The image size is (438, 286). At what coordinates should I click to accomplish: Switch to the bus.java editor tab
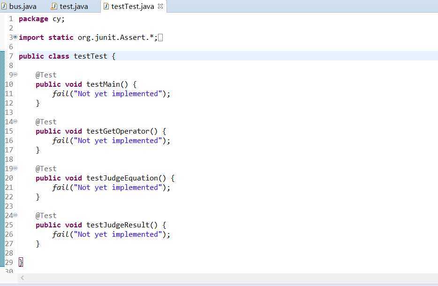click(19, 6)
